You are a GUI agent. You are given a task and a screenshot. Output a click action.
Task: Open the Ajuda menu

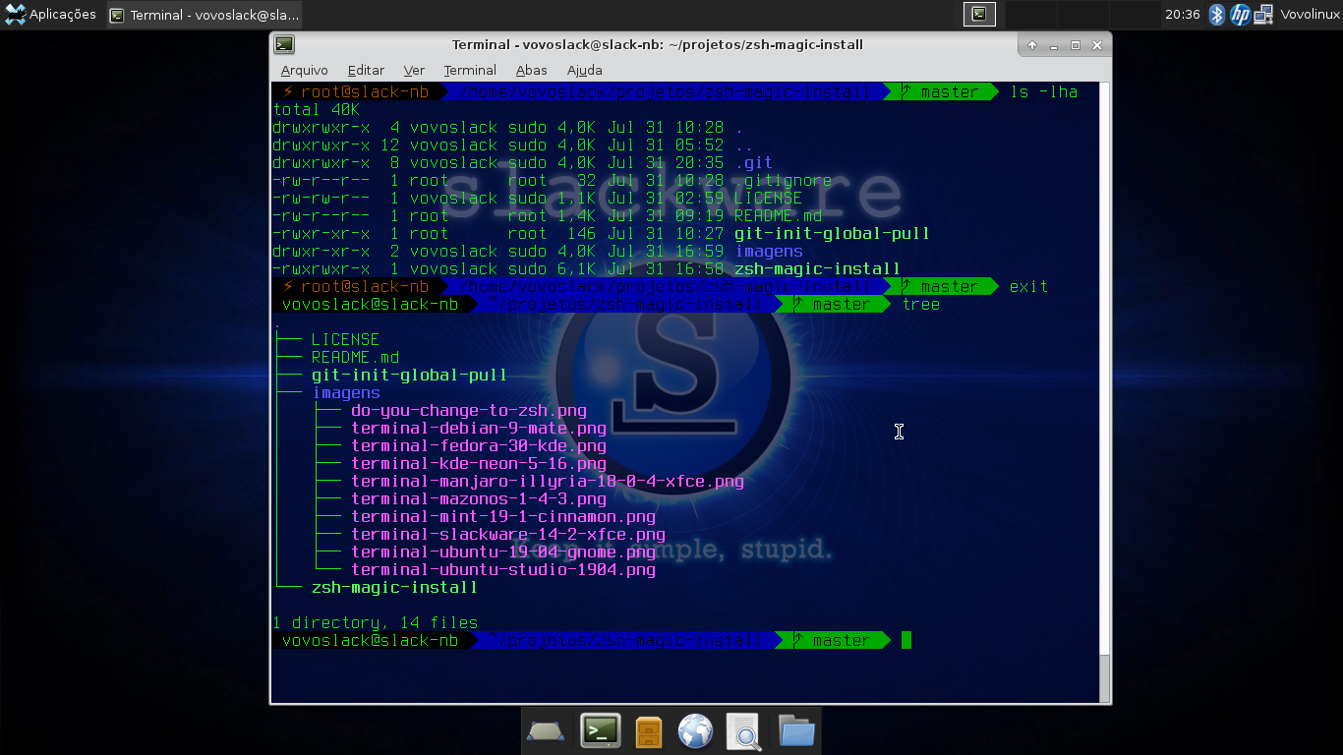[x=585, y=70]
